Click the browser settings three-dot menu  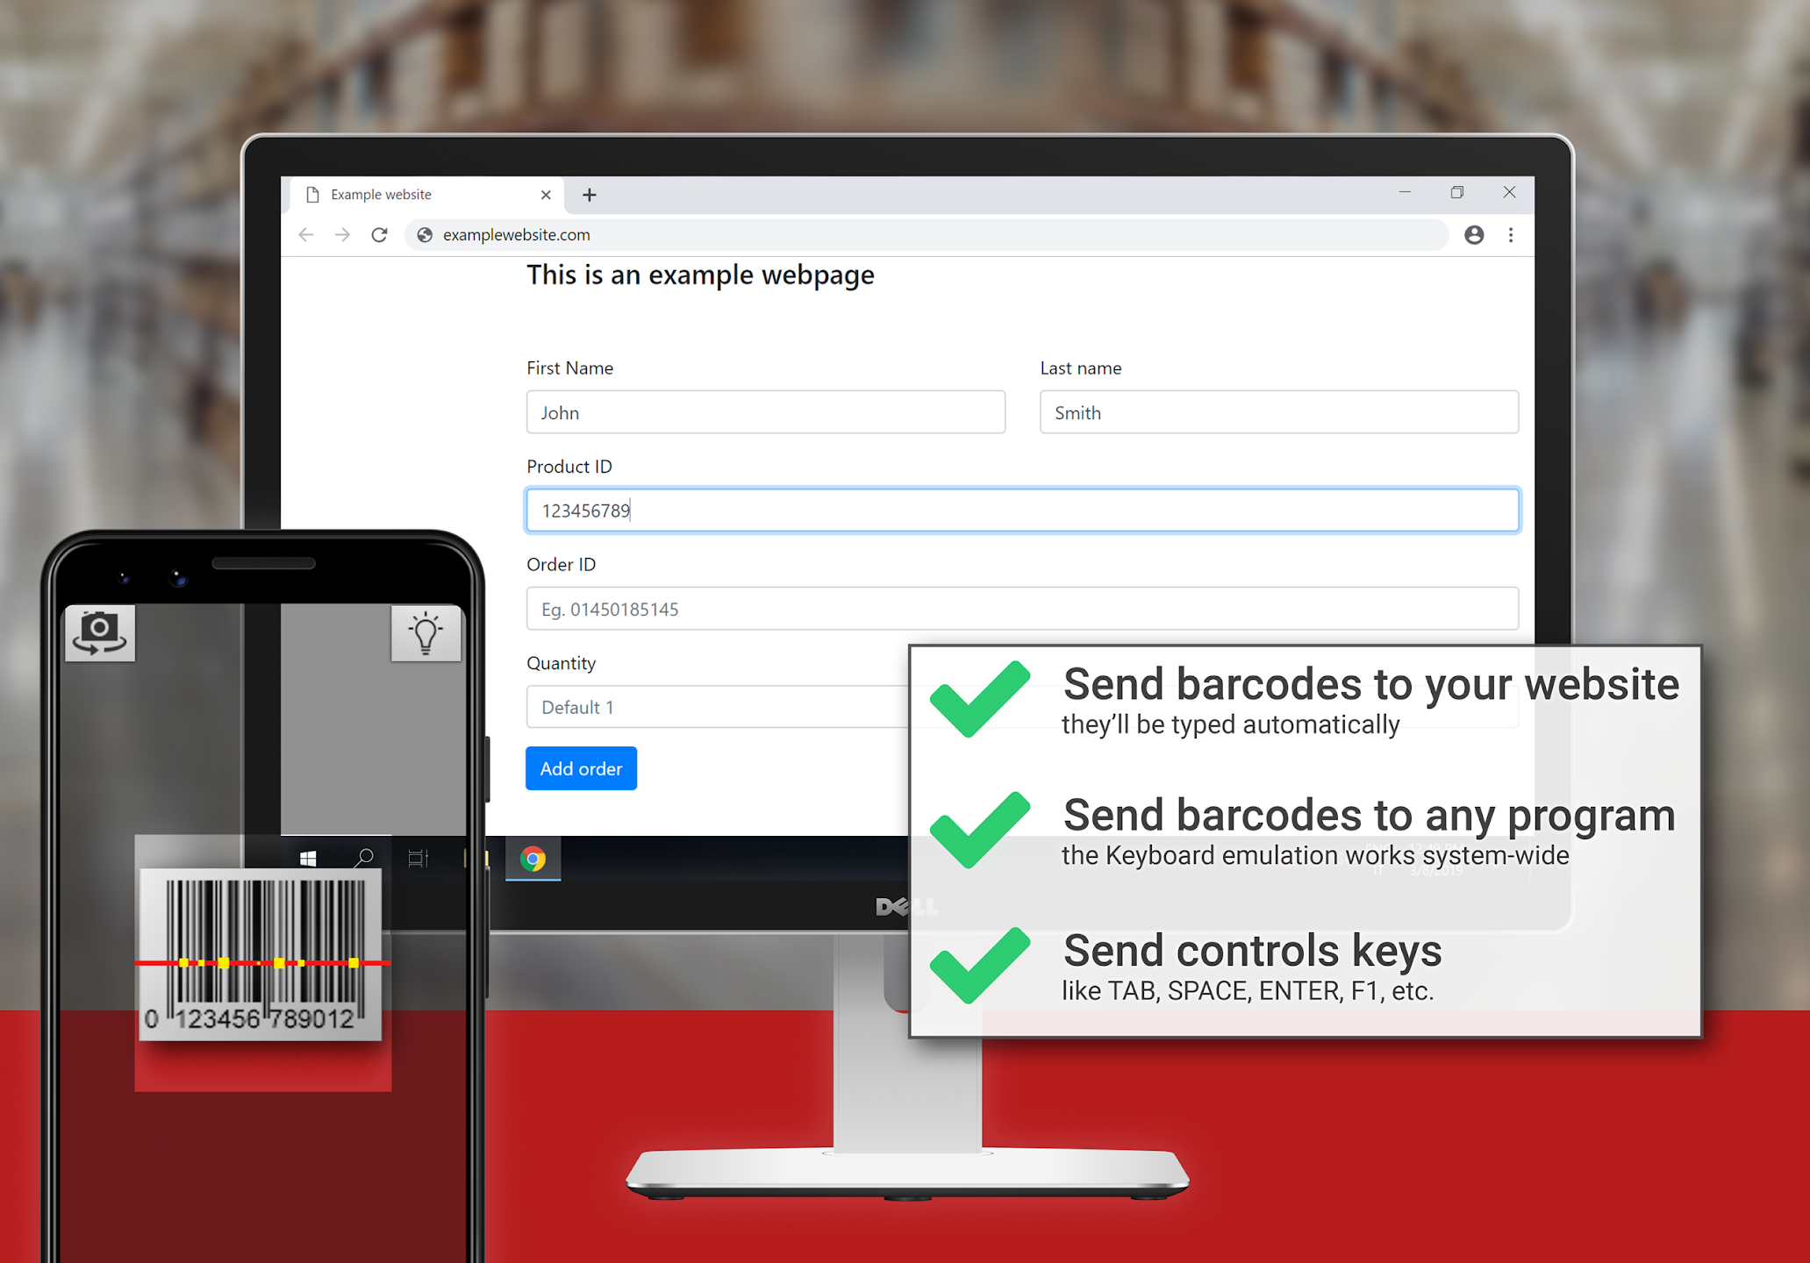click(x=1512, y=233)
